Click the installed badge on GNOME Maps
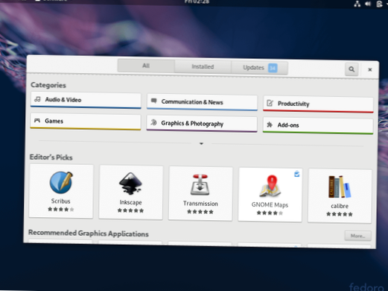This screenshot has height=291, width=388. [296, 174]
